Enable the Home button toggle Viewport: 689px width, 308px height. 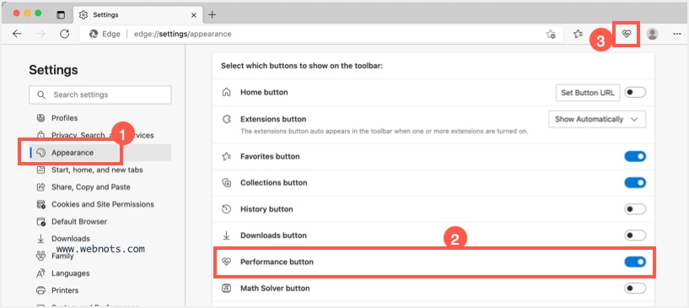[x=635, y=93]
